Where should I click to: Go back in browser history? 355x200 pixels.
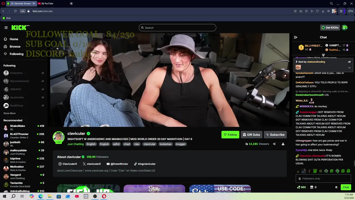click(x=3, y=11)
